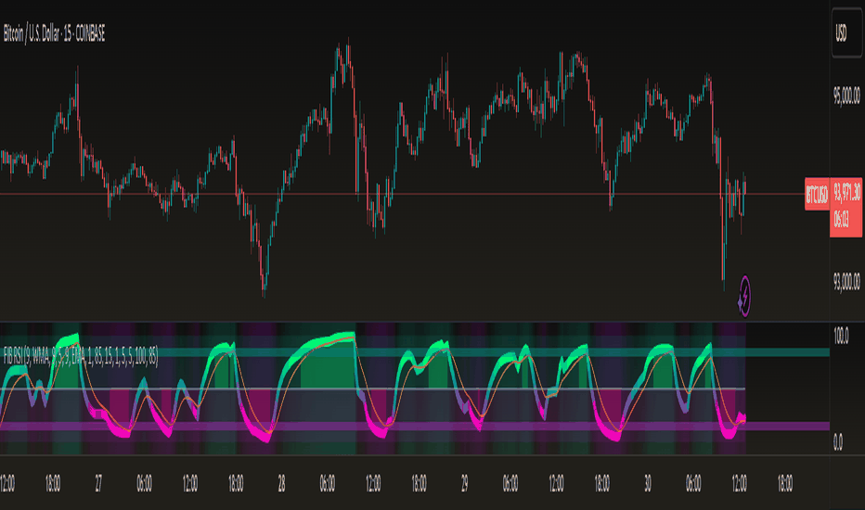Click the 28 date label on time axis
The height and width of the screenshot is (510, 865).
pyautogui.click(x=281, y=484)
